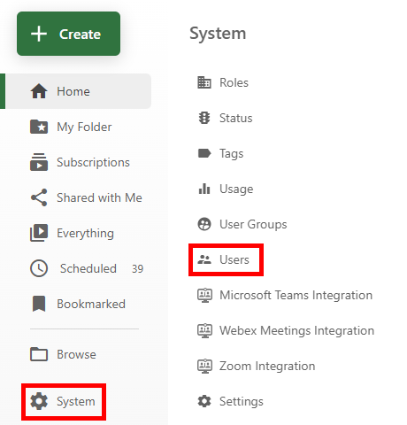Click the My Folder star-folder icon
The image size is (407, 425).
39,127
